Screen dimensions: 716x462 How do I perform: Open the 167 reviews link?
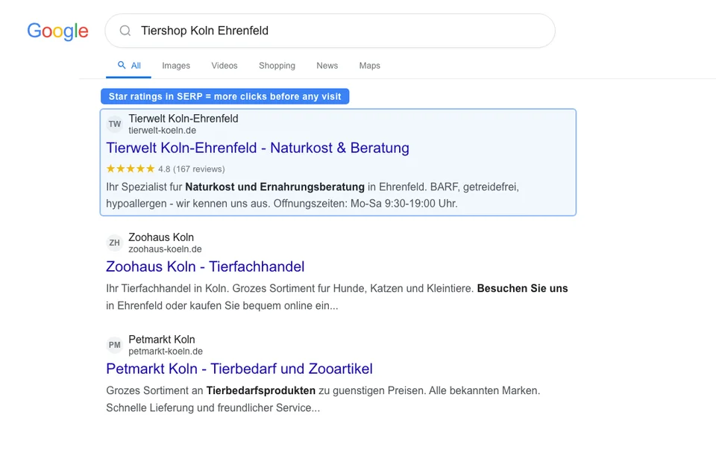pyautogui.click(x=198, y=169)
